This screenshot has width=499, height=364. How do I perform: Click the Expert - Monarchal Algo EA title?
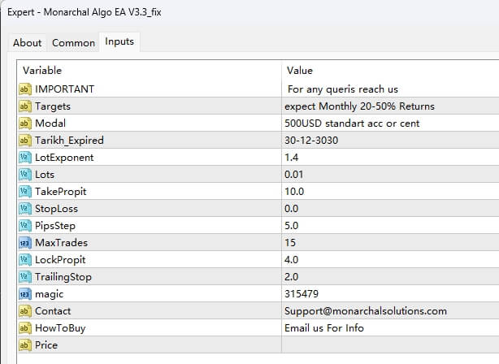point(85,12)
